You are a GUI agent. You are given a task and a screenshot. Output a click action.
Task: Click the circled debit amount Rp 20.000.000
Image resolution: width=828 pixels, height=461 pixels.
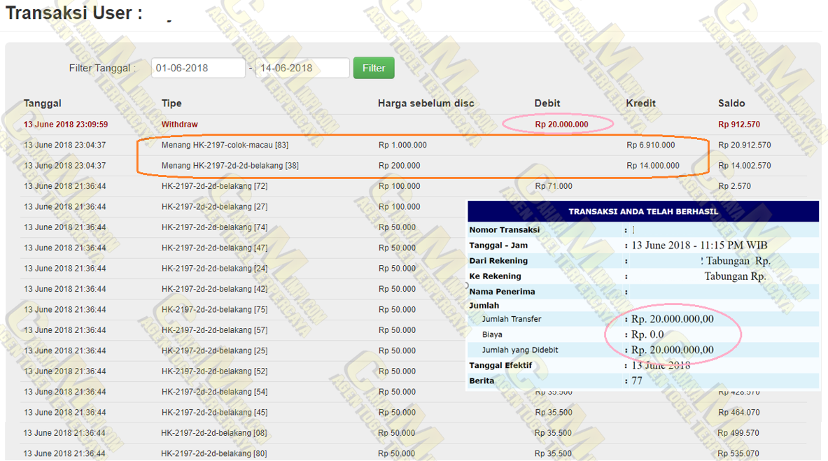coord(561,125)
